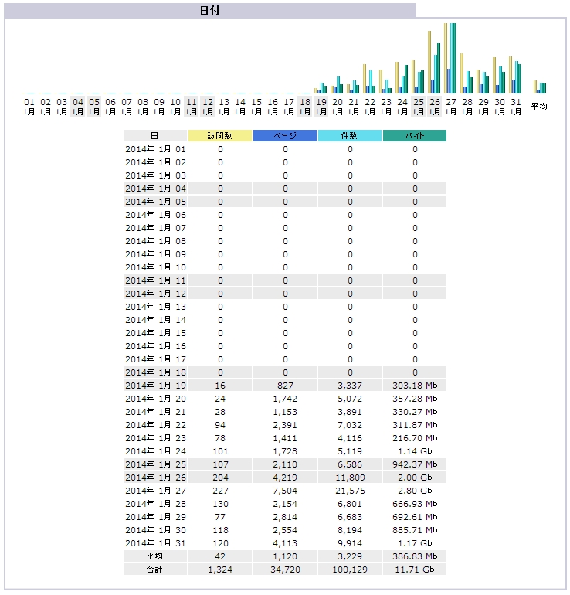This screenshot has width=570, height=595.
Task: Click the hits value 21,575
Action: pyautogui.click(x=350, y=491)
